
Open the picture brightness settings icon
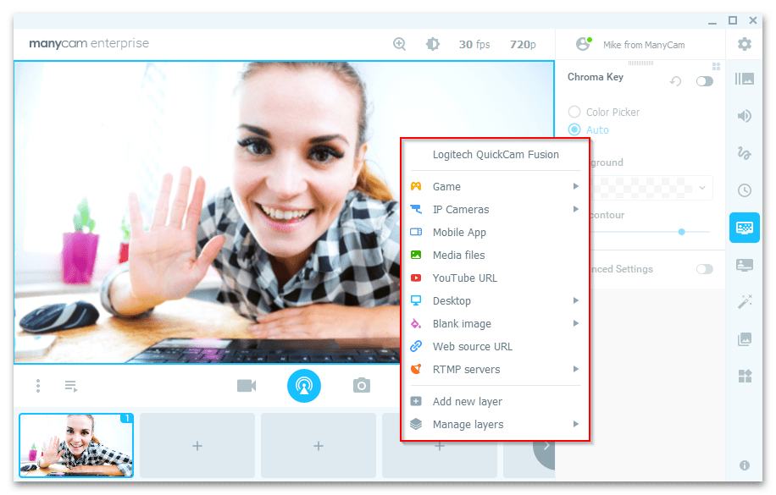[433, 44]
